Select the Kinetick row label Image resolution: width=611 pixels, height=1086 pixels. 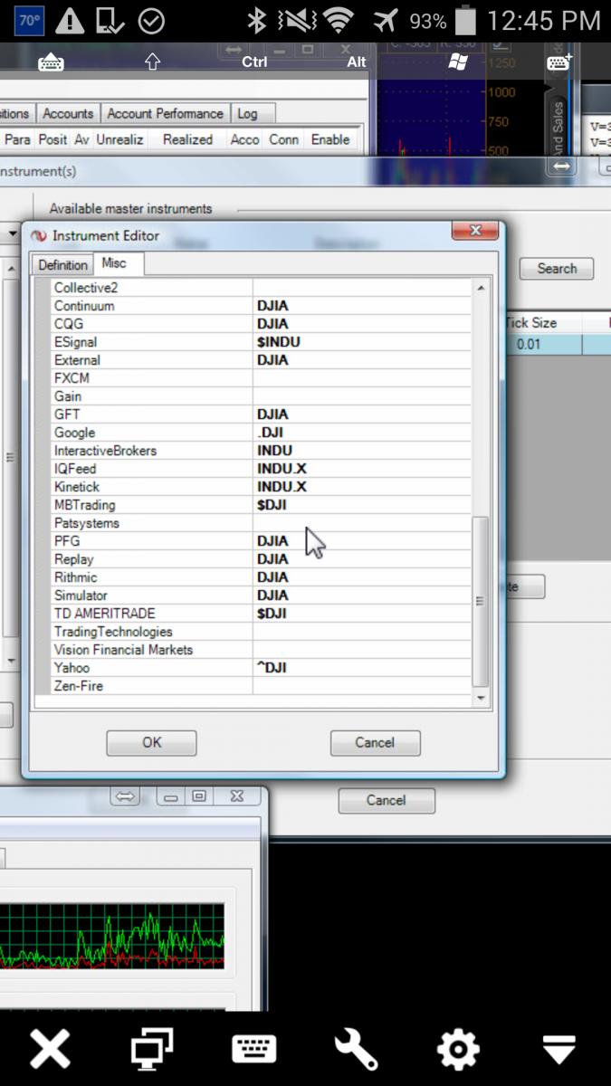pos(76,487)
